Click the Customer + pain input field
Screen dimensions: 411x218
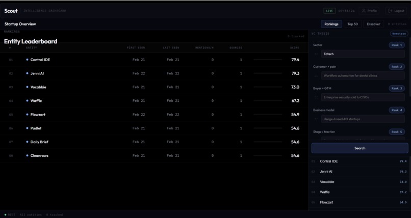[x=363, y=75]
